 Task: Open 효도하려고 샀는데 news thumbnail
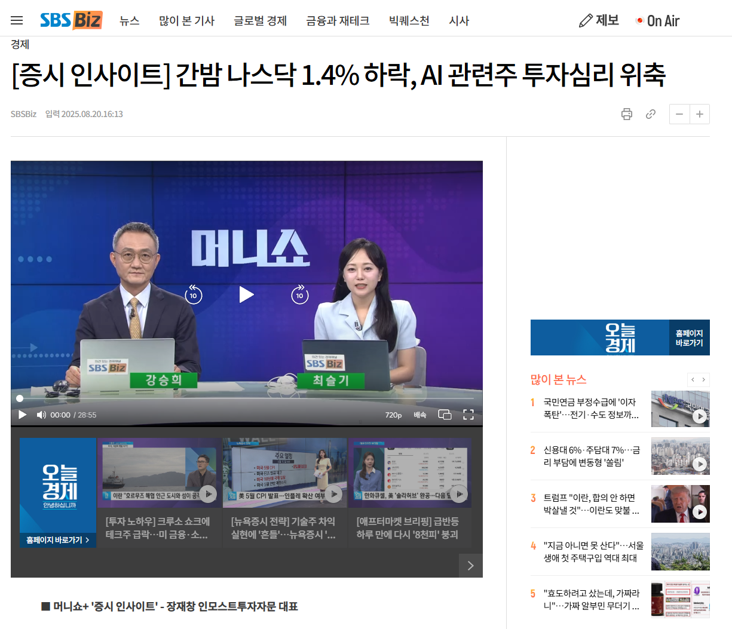pyautogui.click(x=681, y=600)
